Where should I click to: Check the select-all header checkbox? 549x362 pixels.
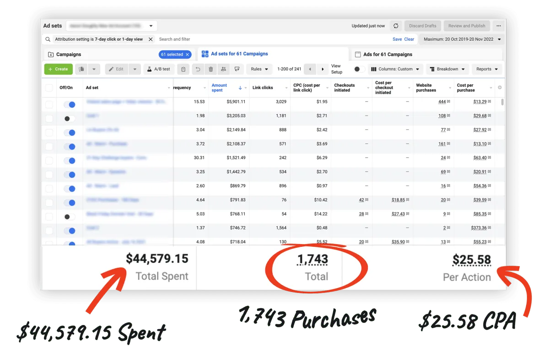tap(49, 88)
